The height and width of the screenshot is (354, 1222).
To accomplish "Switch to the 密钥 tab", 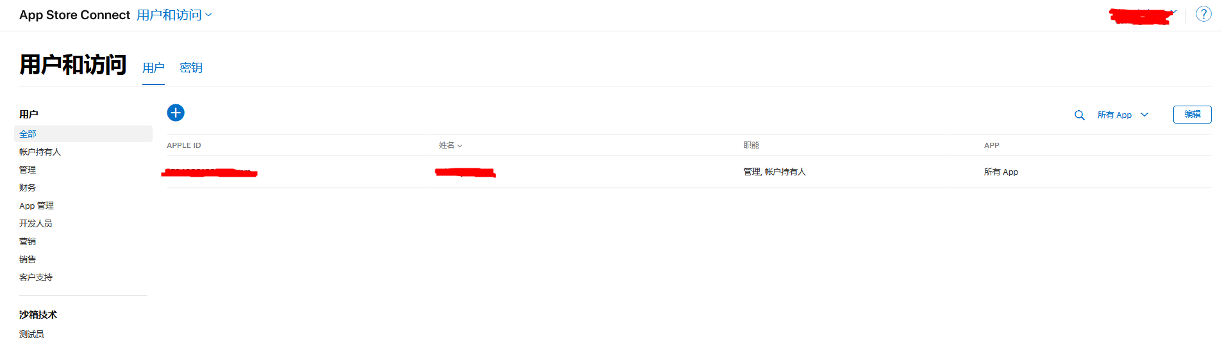I will pos(191,68).
